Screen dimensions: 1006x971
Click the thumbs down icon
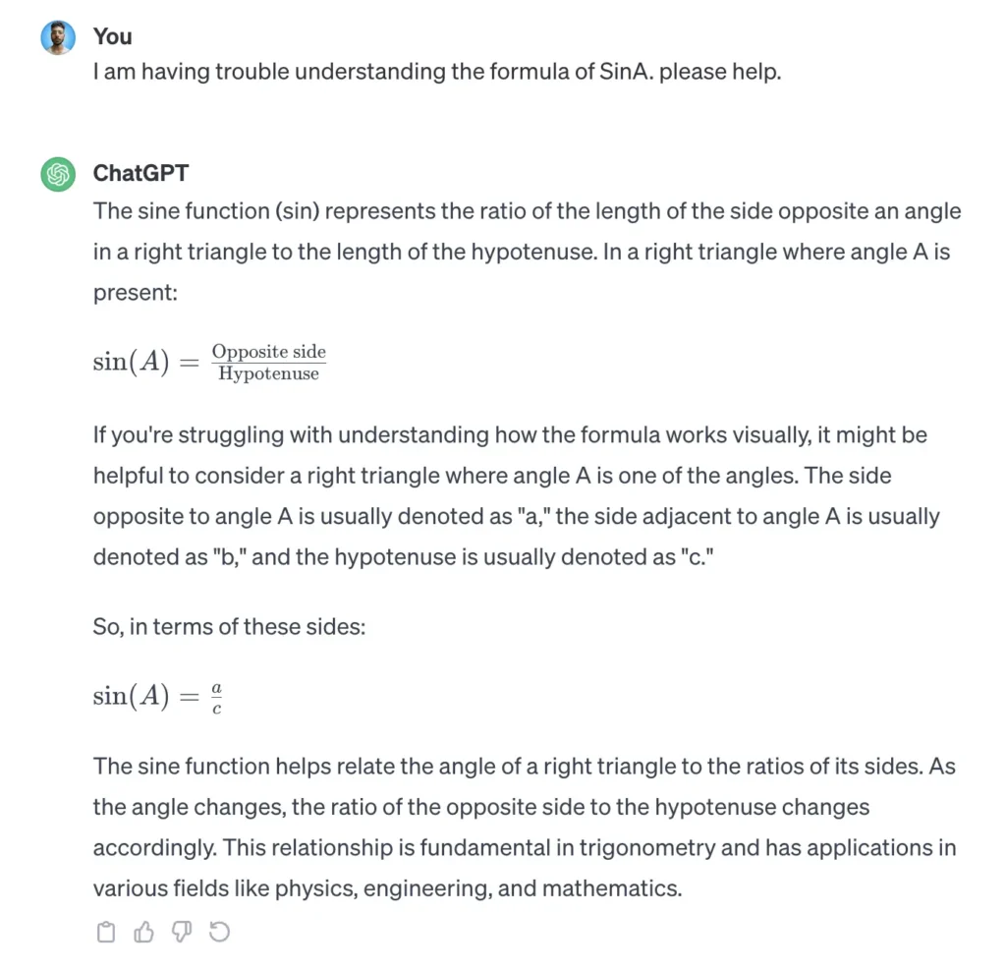[182, 932]
